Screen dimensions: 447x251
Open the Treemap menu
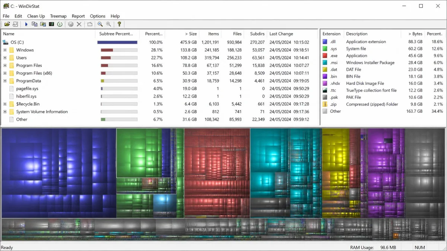coord(58,16)
